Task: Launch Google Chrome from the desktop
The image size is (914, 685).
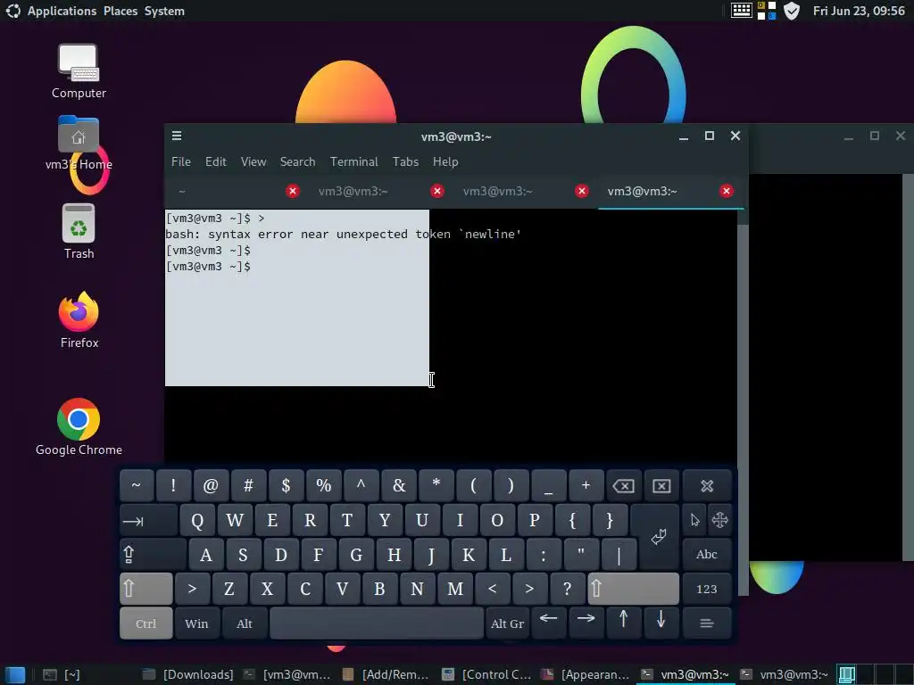Action: [x=79, y=427]
